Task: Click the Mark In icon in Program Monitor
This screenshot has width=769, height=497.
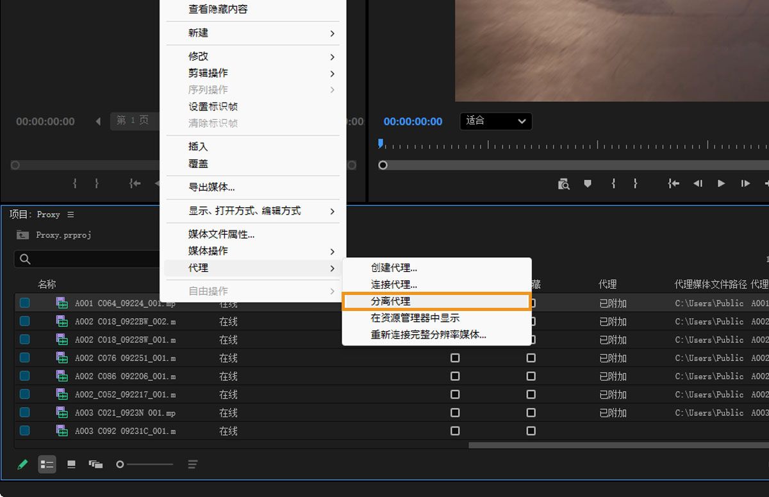Action: pyautogui.click(x=613, y=184)
